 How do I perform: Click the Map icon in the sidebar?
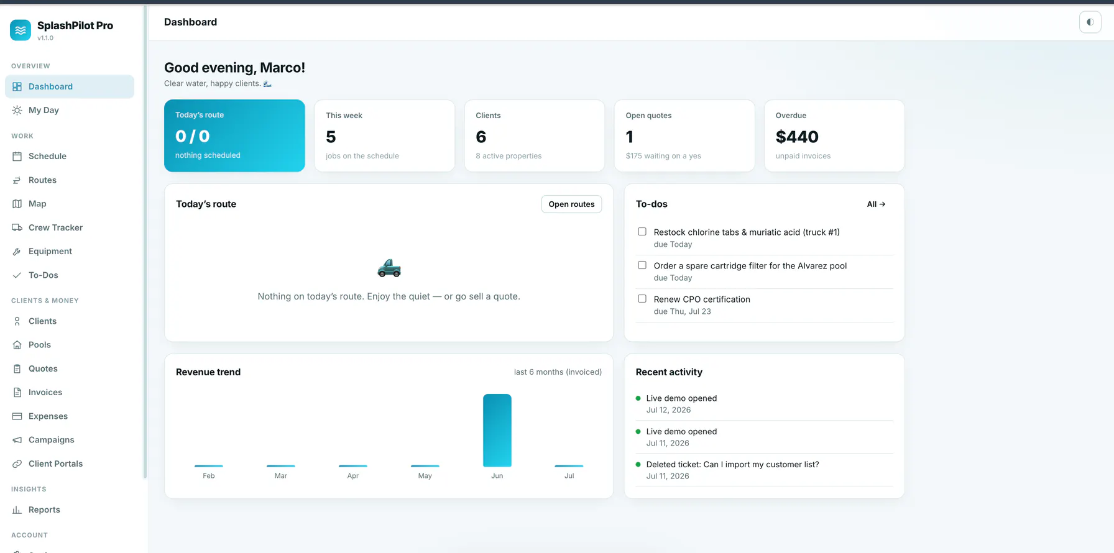point(17,204)
